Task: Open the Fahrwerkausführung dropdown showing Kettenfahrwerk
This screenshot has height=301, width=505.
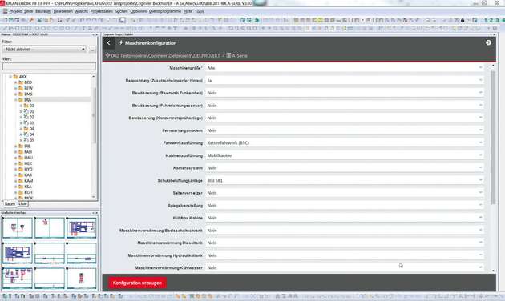Action: tap(345, 142)
